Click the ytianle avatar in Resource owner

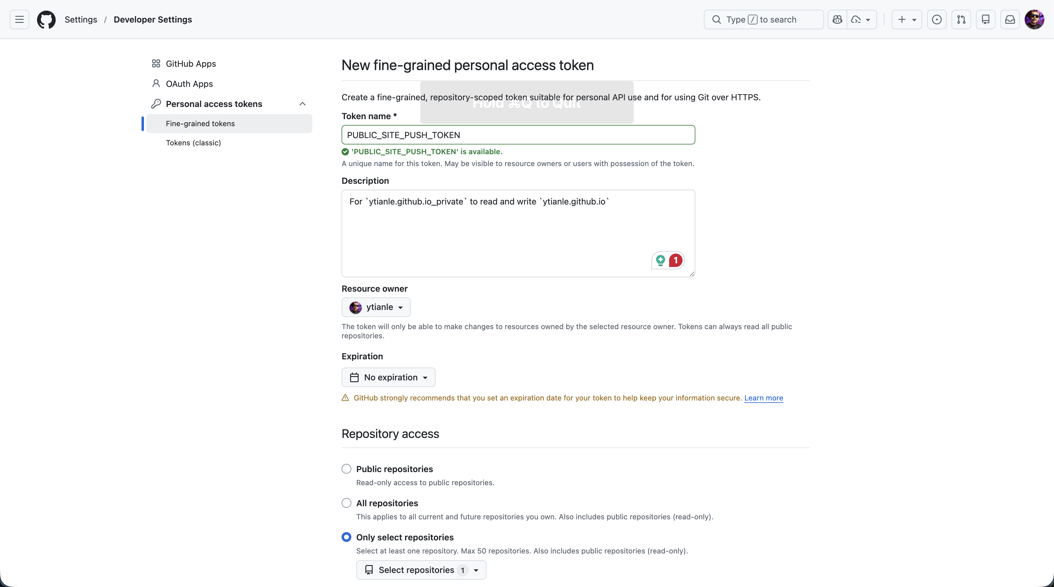(356, 307)
